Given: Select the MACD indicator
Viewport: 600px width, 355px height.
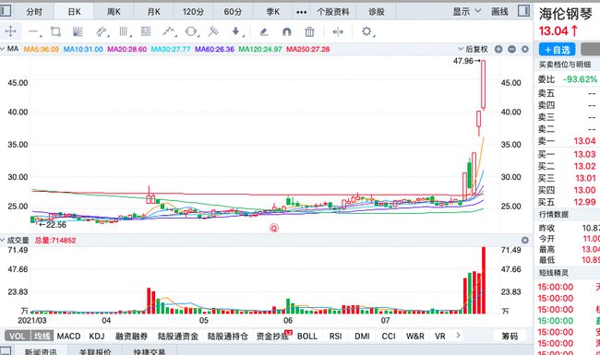Looking at the screenshot, I should click(x=69, y=337).
